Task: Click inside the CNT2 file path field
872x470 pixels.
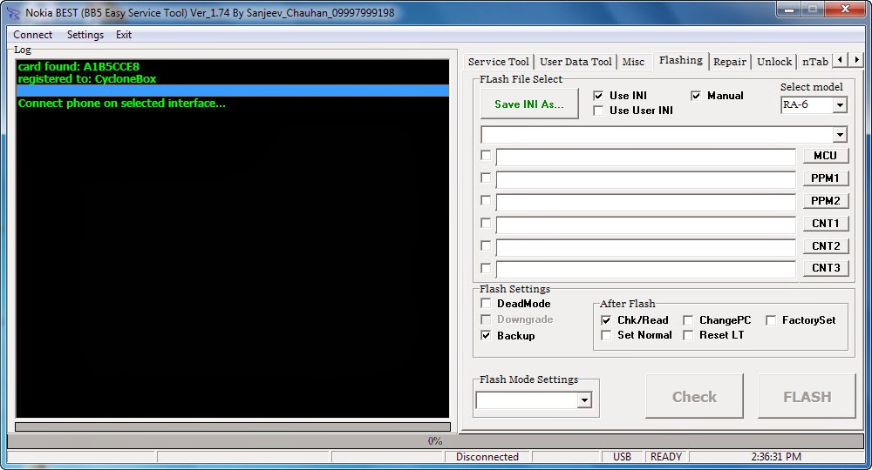Action: 645,247
